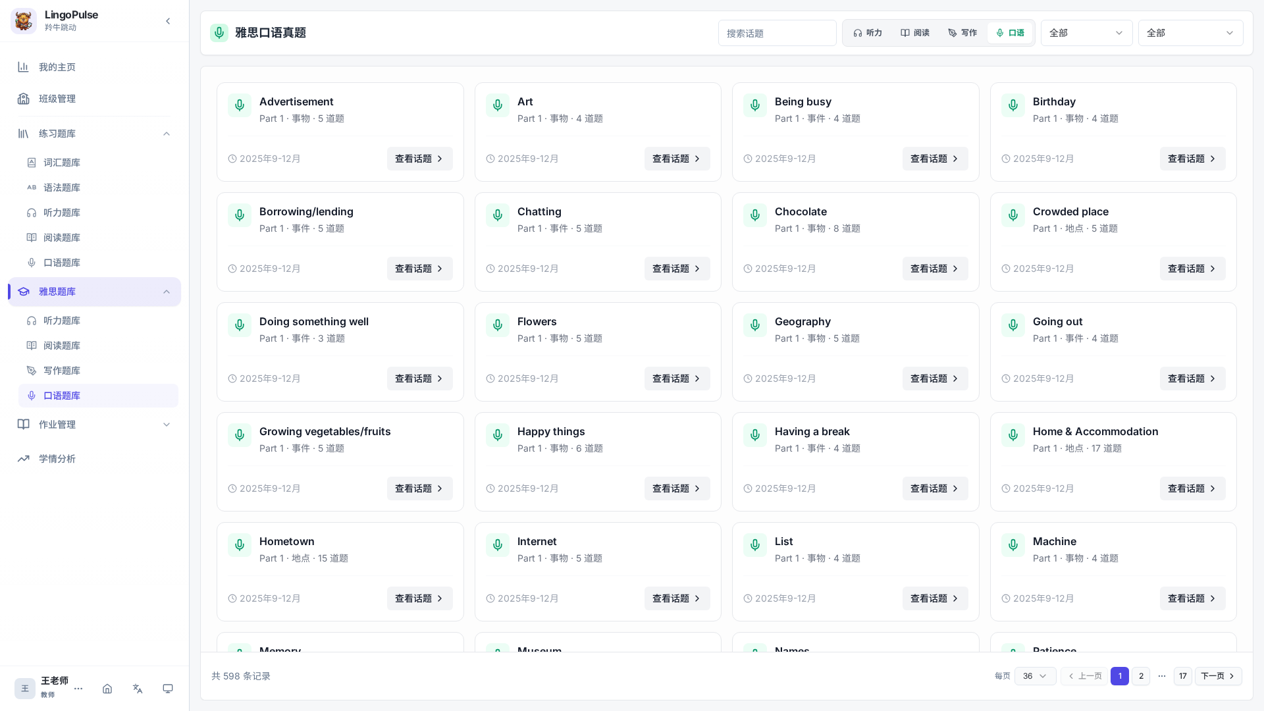Screen dimensions: 1264x711
Task: Switch to the 听力 filter toggle
Action: pos(868,33)
